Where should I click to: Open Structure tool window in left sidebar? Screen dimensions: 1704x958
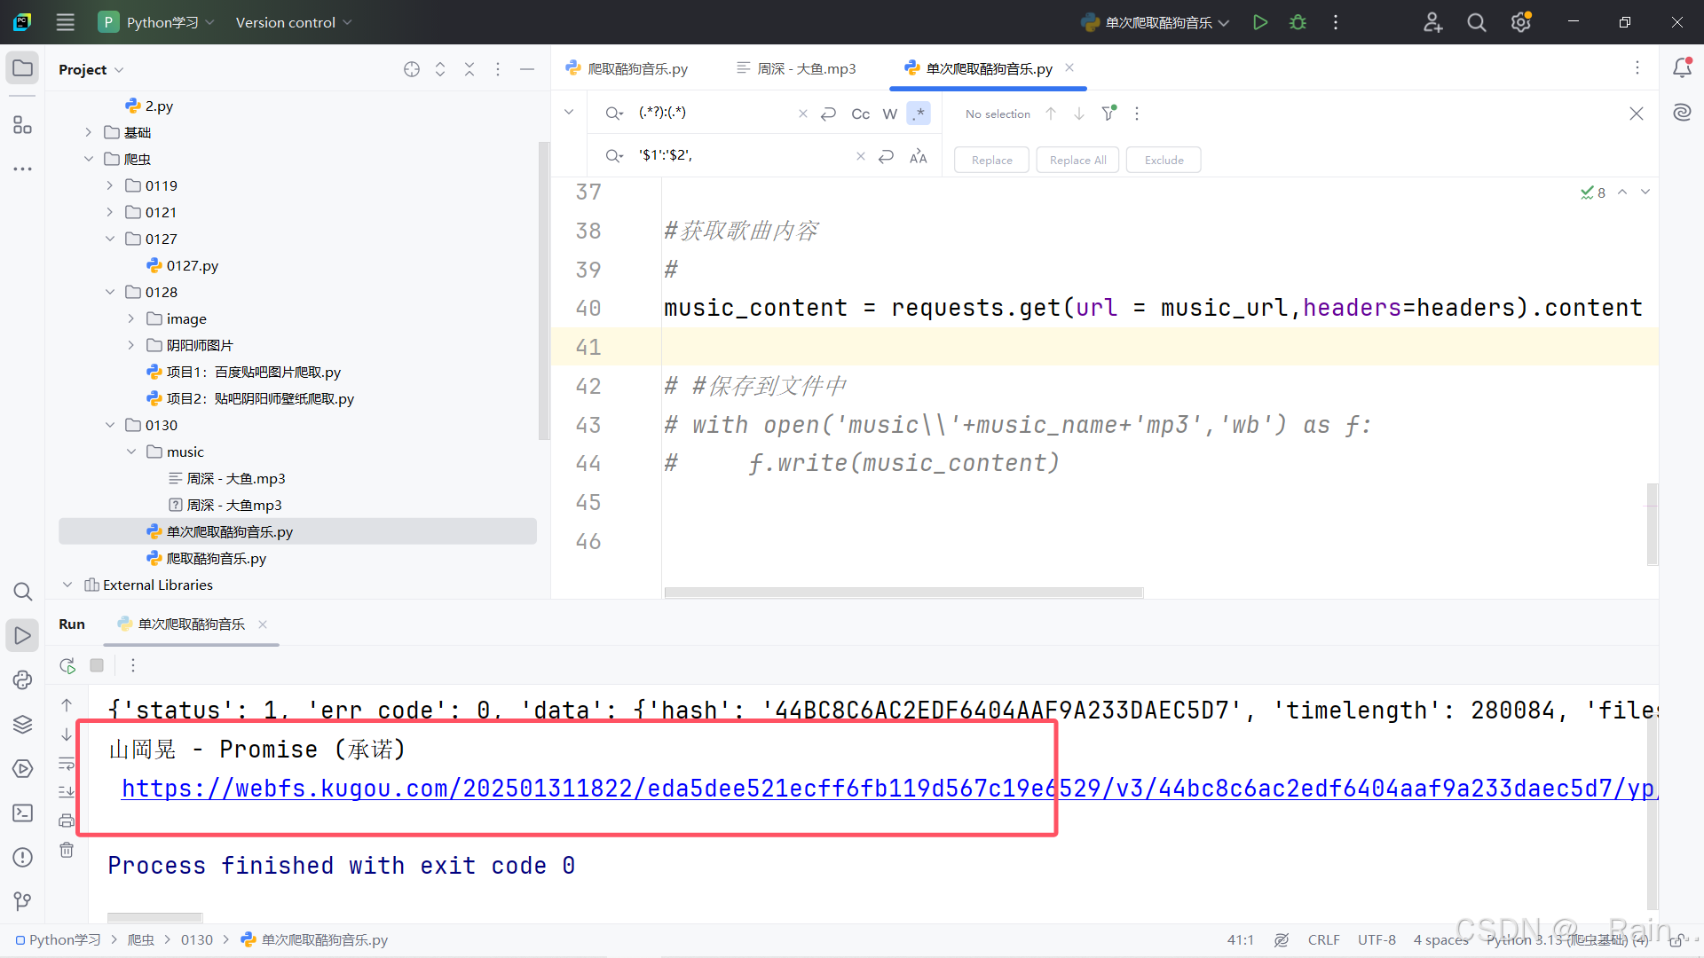22,125
